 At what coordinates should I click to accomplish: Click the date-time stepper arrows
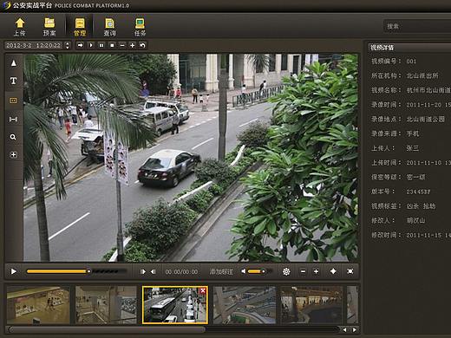[x=68, y=45]
